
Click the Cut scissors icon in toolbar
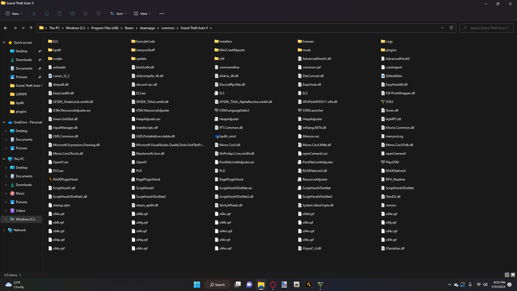(x=34, y=13)
